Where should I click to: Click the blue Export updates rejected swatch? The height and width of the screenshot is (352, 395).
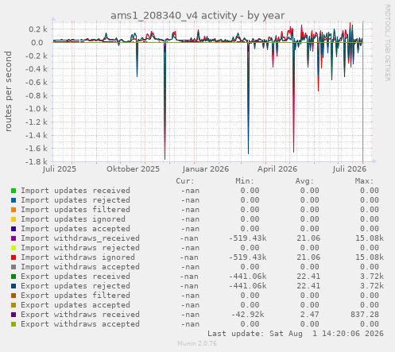14,286
